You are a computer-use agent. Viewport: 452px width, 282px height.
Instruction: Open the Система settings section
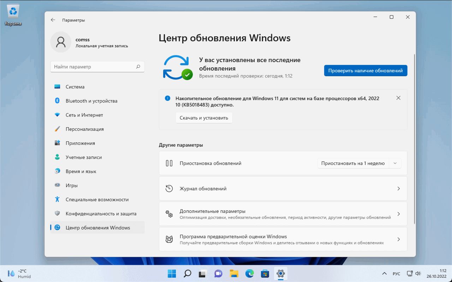(x=97, y=87)
